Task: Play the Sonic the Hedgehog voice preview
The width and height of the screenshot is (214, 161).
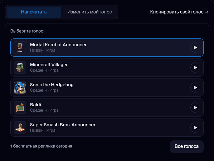Action: tap(195, 88)
